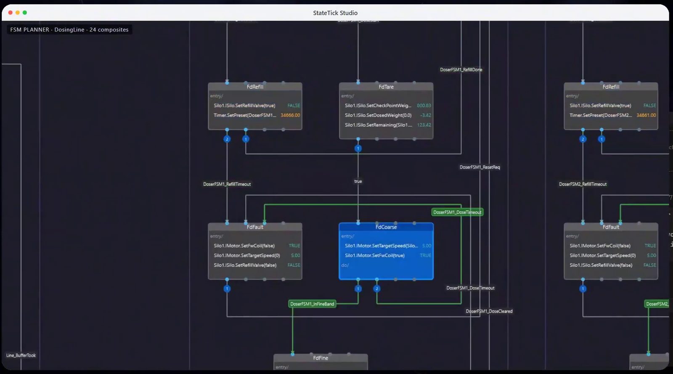Click the Line_BufferTook transition label

21,355
